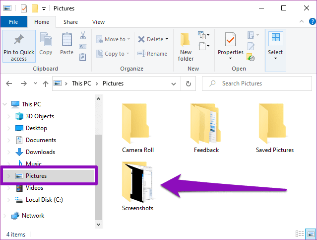Image resolution: width=317 pixels, height=240 pixels.
Task: Click the Move to button
Action: click(113, 39)
